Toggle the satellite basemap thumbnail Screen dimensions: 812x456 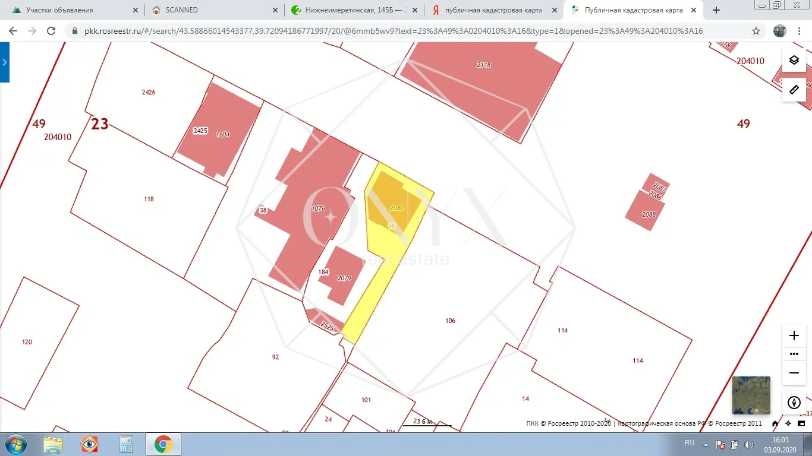(x=751, y=395)
